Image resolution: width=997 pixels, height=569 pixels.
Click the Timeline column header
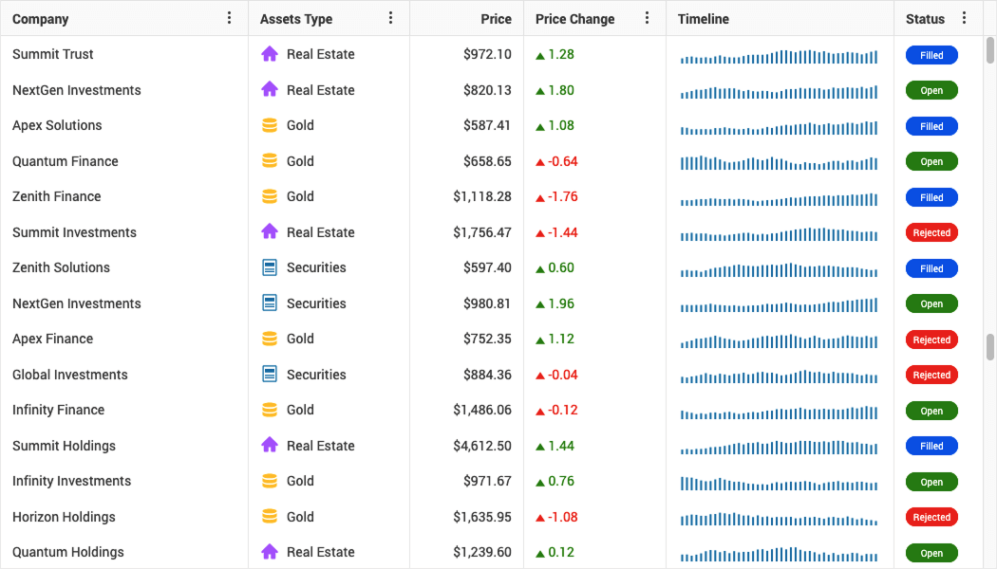tap(704, 19)
